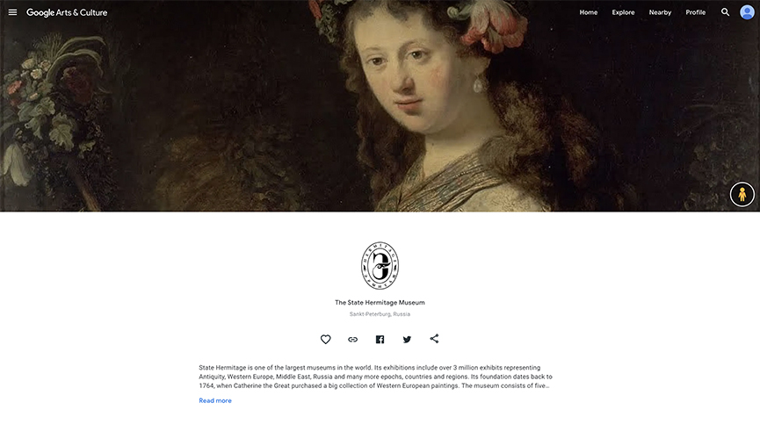Click the Google Arts & Culture logo
Viewport: 760px width, 424px height.
pyautogui.click(x=67, y=12)
